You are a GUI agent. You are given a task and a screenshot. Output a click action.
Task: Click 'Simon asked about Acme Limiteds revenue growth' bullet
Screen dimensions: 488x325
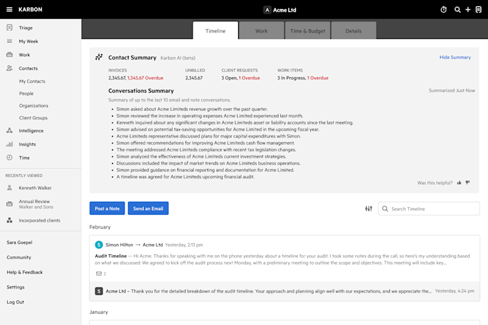coord(192,109)
